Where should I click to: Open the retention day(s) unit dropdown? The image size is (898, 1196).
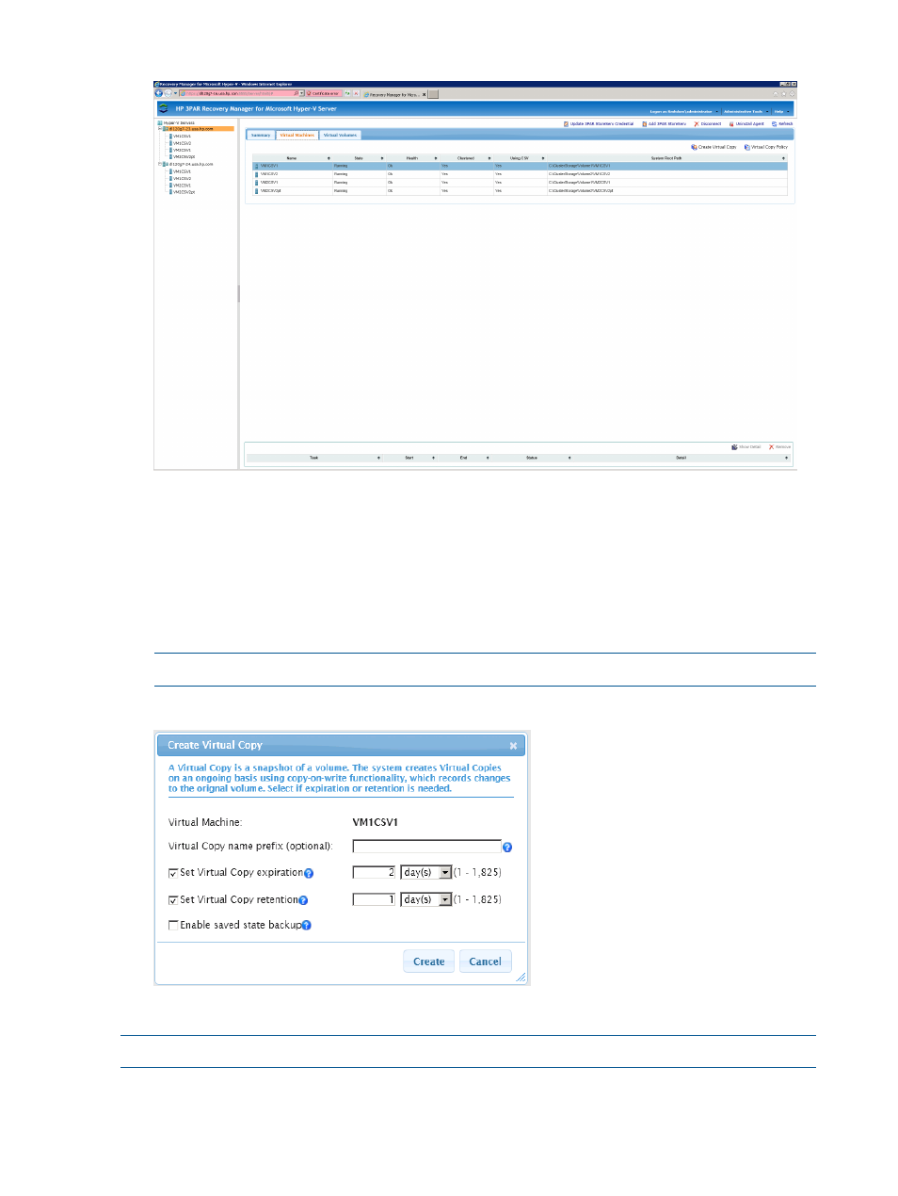point(446,900)
